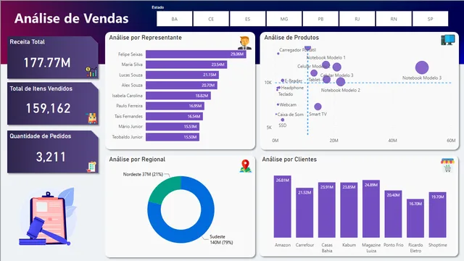The height and width of the screenshot is (261, 464).
Task: Select Mário Junior bar 15.53M
Action: coord(173,126)
